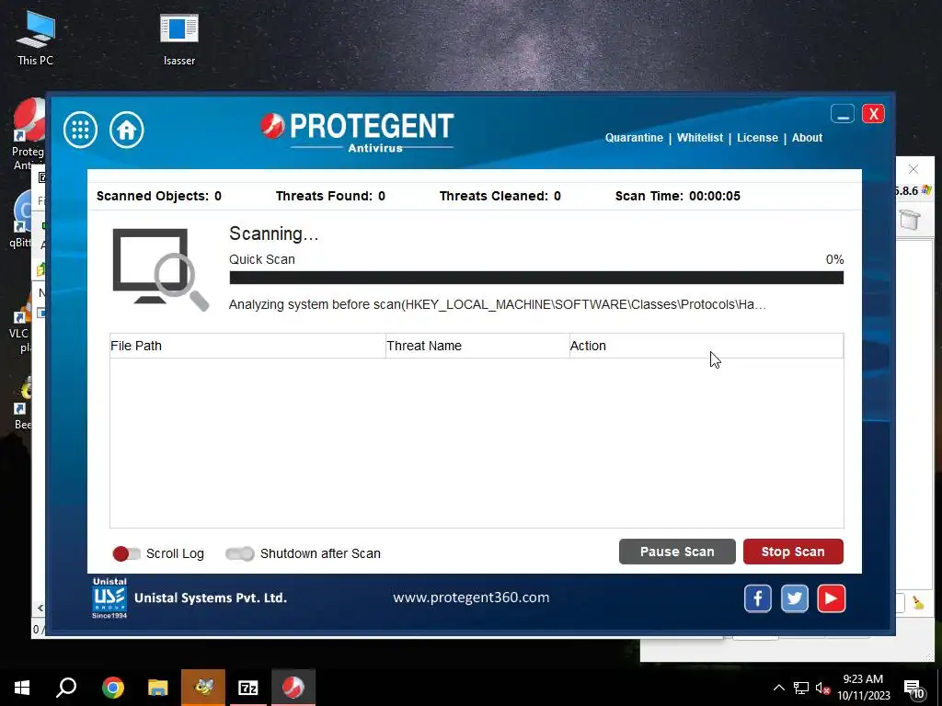Switch to Protegent on taskbar
Image resolution: width=942 pixels, height=706 pixels.
coord(293,688)
